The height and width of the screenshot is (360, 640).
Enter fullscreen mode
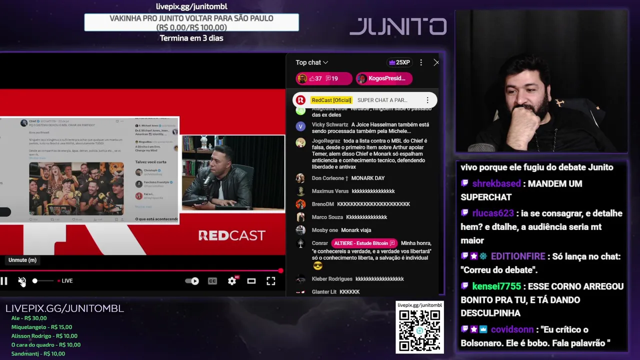(270, 281)
